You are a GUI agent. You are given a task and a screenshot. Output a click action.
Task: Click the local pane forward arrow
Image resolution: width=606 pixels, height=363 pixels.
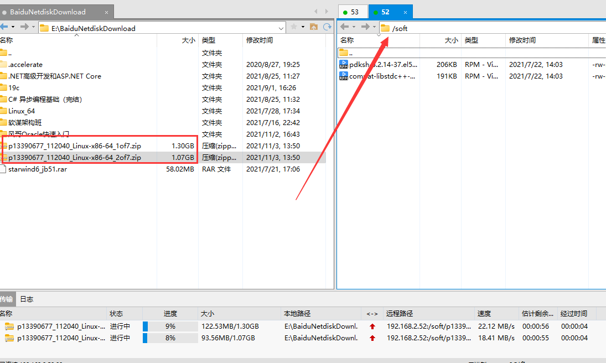point(25,27)
